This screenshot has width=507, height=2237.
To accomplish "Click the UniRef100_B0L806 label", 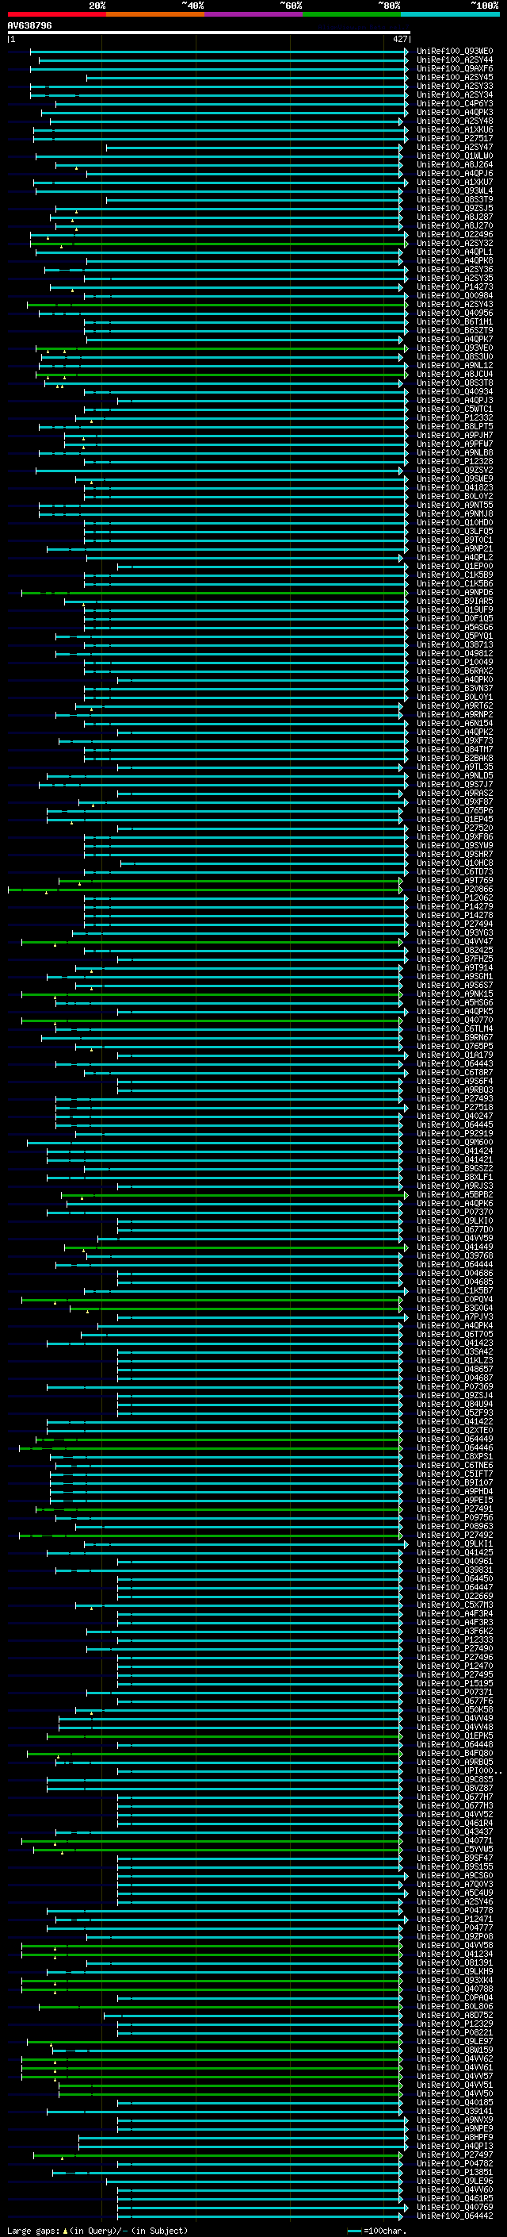I will (455, 2006).
